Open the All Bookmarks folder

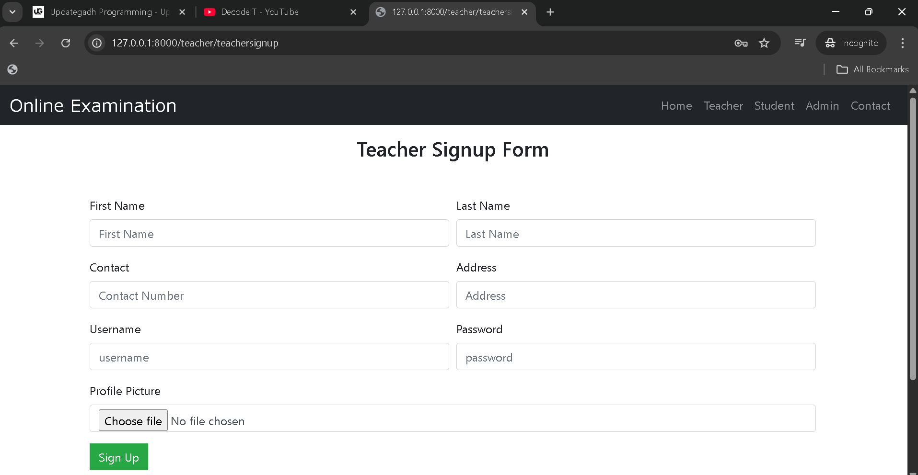872,69
